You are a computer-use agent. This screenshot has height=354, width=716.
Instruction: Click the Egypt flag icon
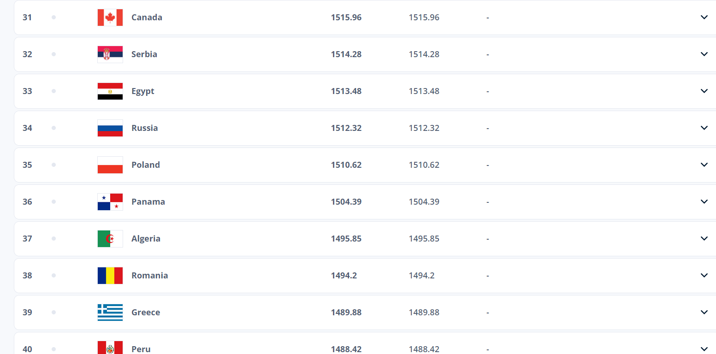click(110, 91)
